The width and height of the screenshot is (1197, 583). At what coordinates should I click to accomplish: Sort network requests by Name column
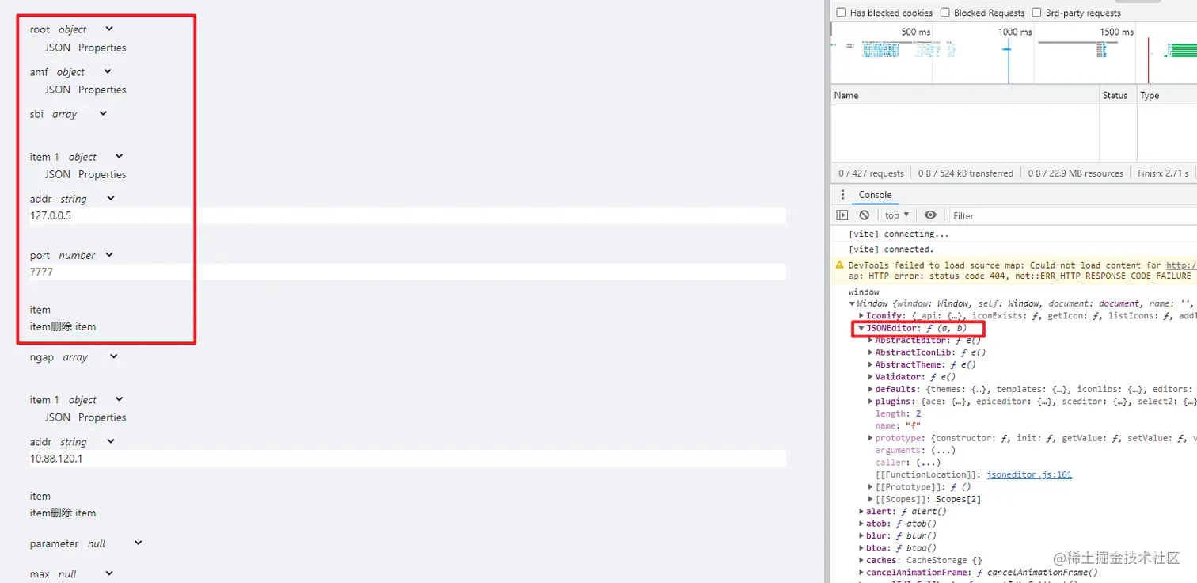click(965, 96)
